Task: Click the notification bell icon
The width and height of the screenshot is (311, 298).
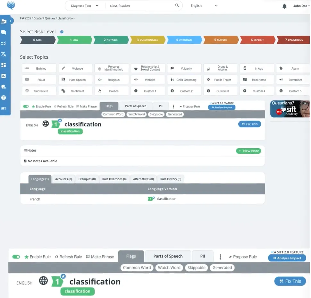Action: click(284, 6)
